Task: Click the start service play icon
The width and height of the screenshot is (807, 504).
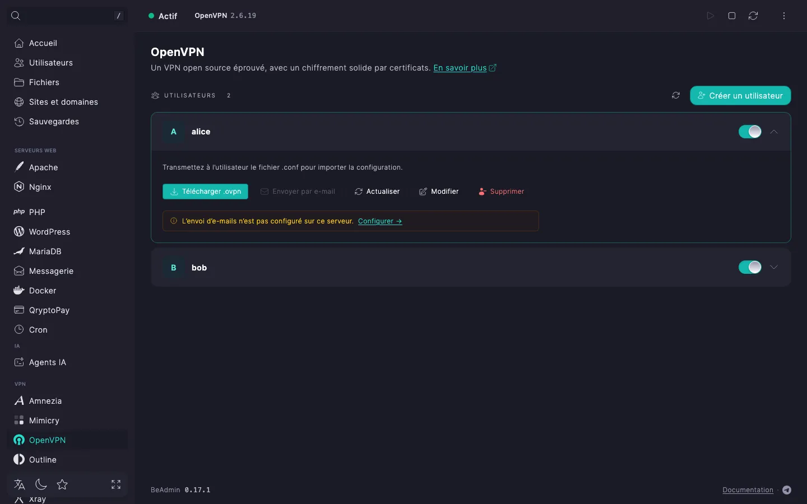Action: pyautogui.click(x=710, y=16)
